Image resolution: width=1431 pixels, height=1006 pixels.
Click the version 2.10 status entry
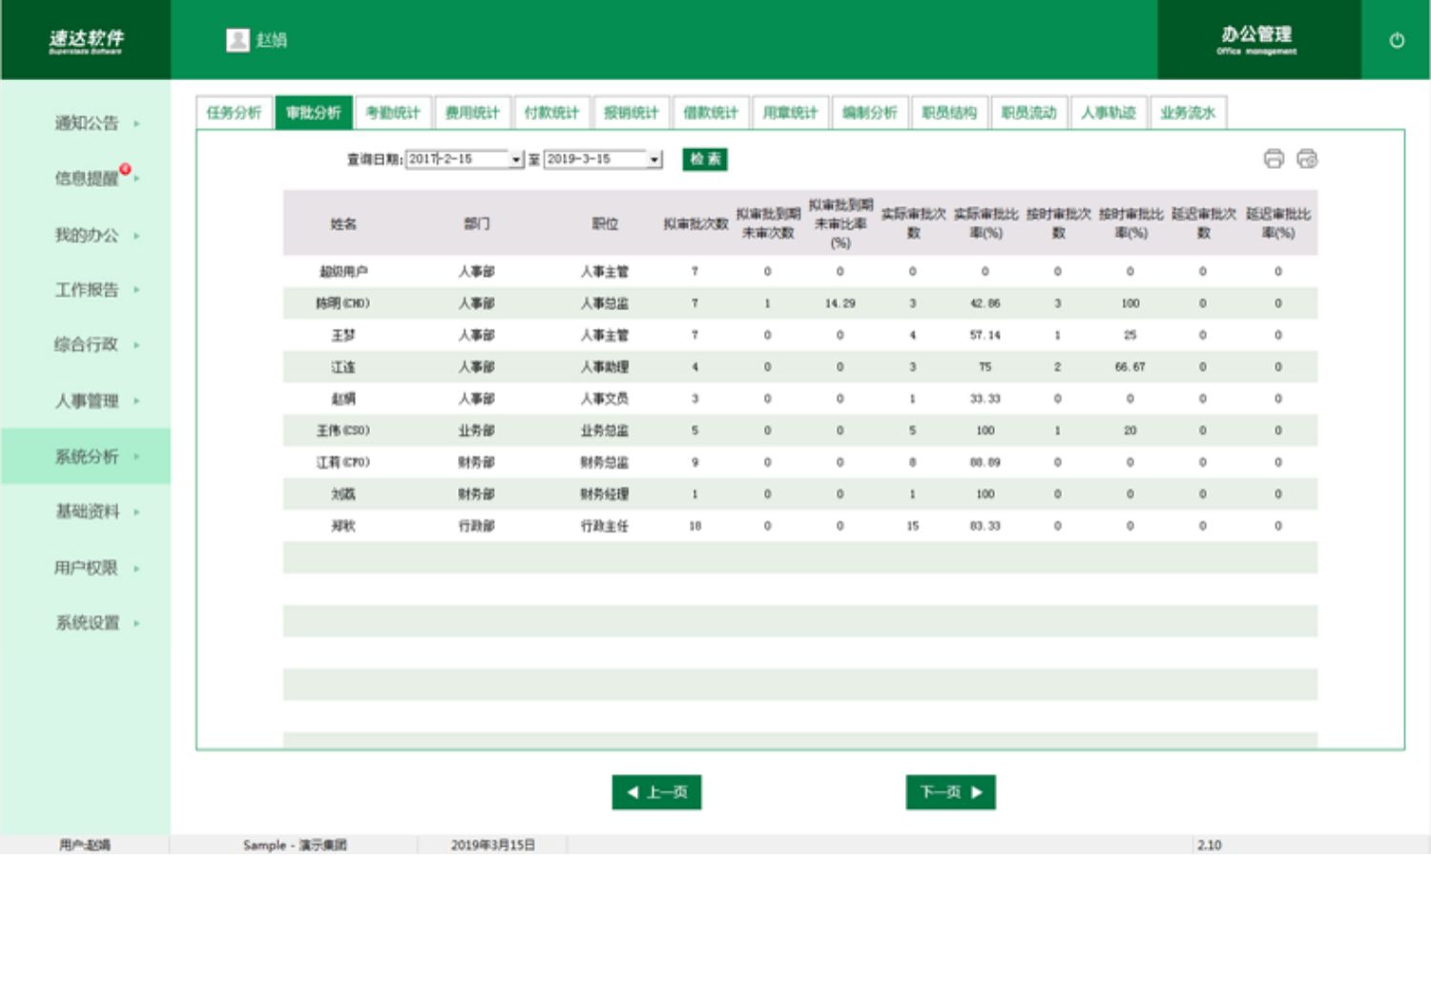[1210, 845]
